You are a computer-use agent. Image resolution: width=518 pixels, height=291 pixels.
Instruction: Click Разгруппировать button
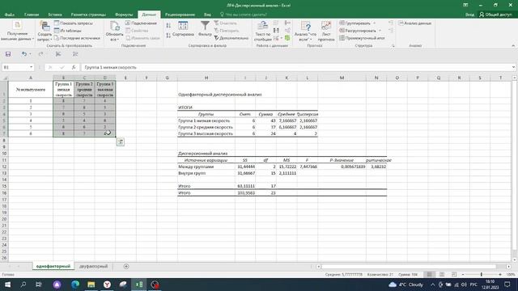(x=358, y=31)
